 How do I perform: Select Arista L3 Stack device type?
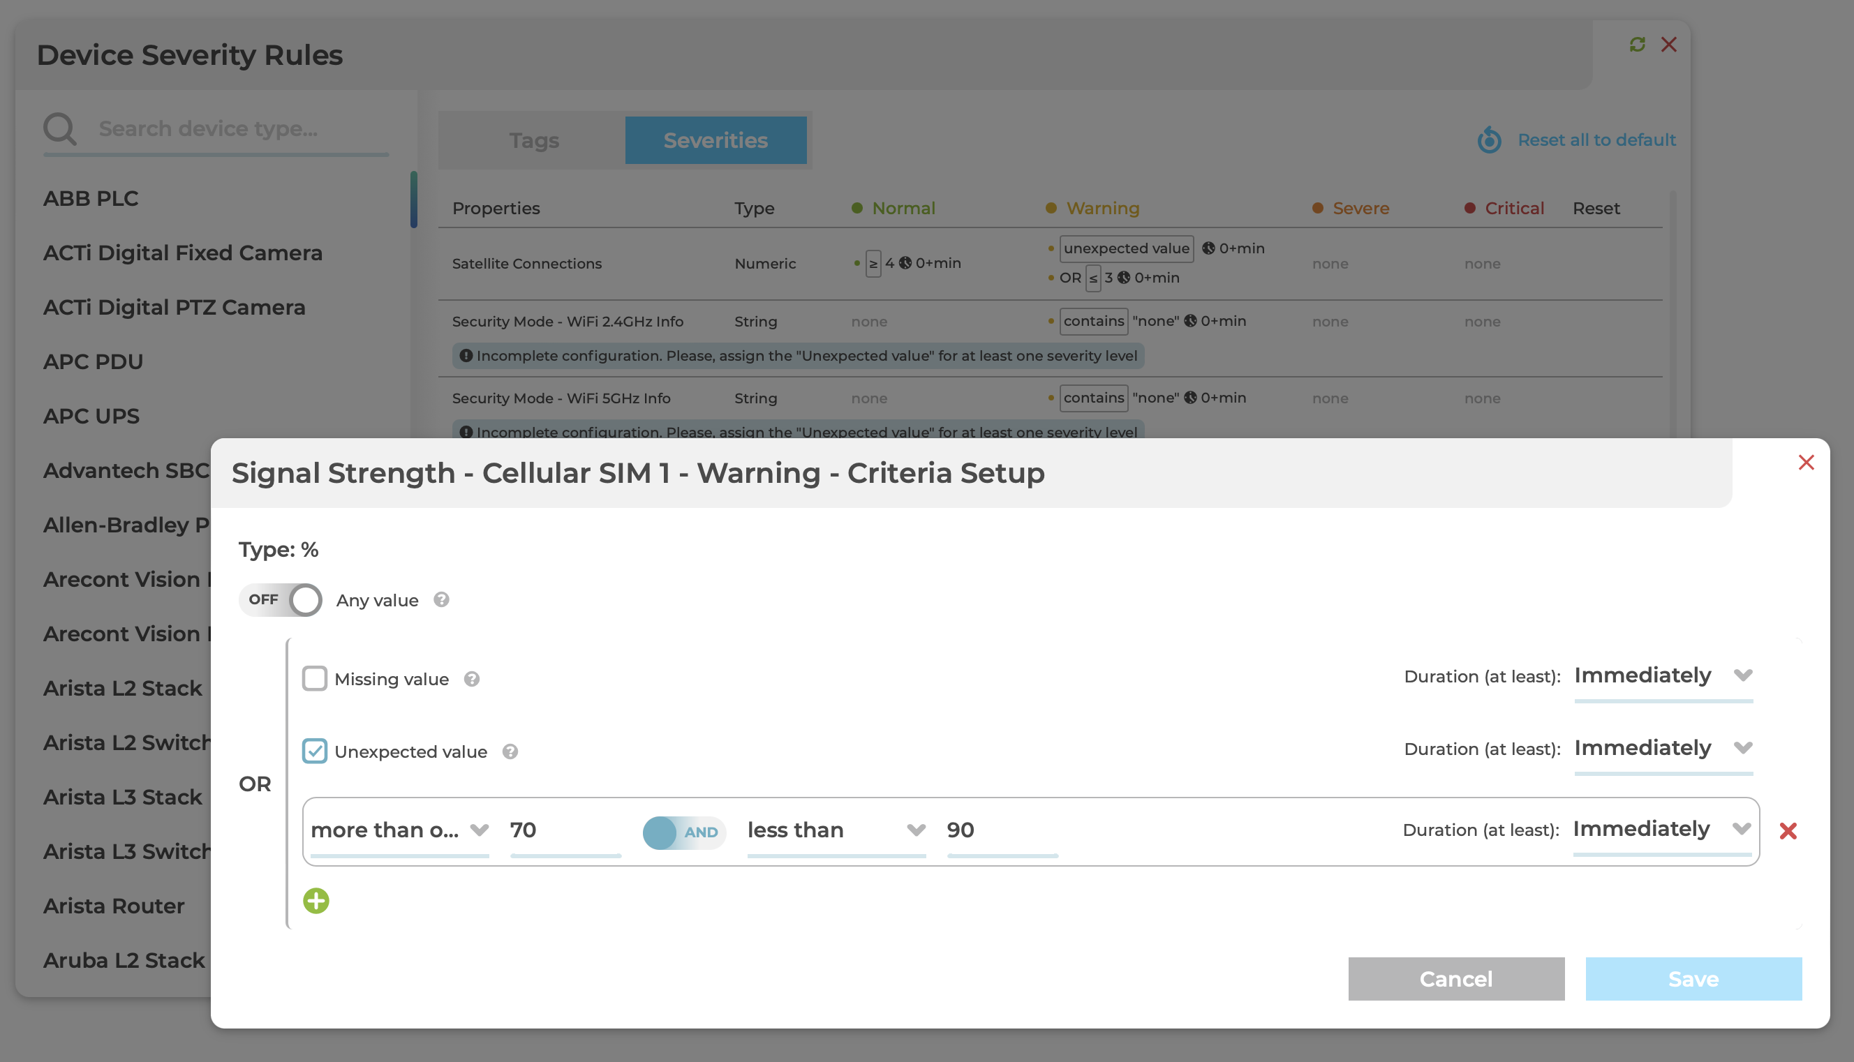[x=123, y=798]
